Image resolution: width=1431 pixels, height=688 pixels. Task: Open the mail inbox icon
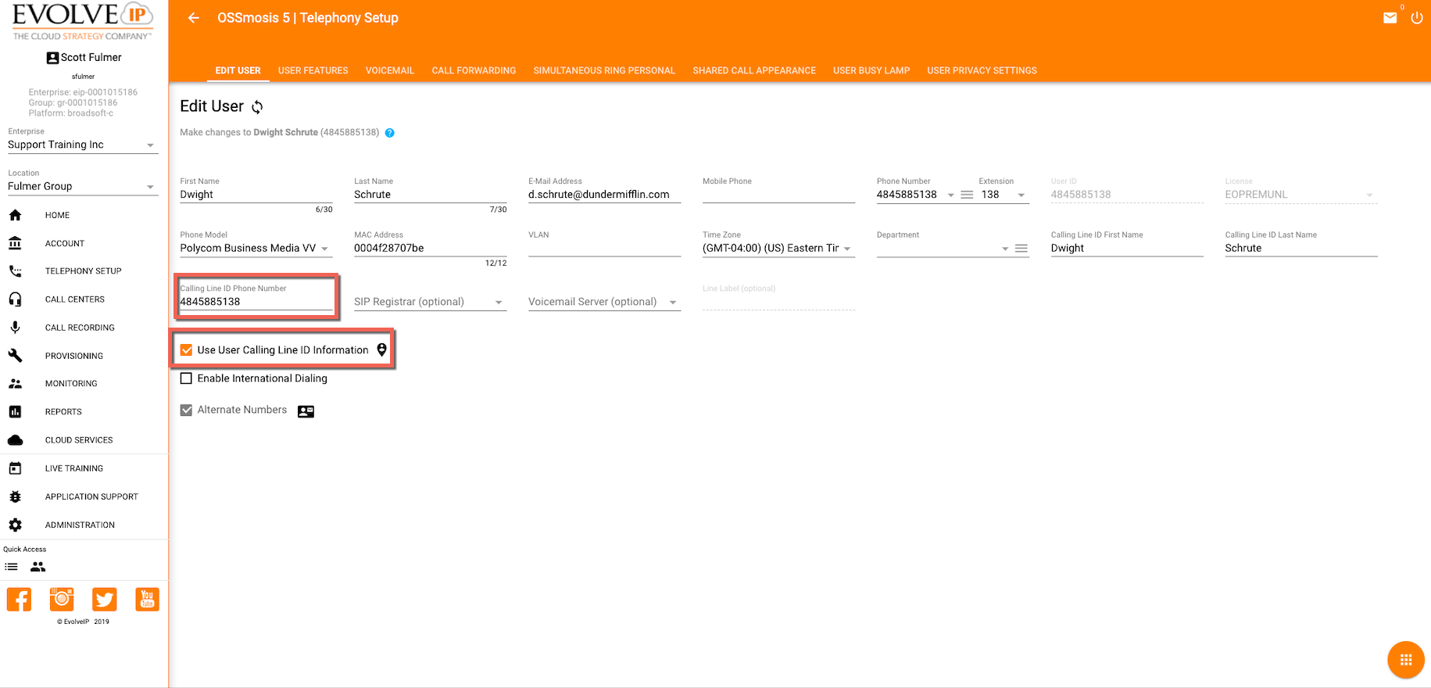tap(1390, 18)
